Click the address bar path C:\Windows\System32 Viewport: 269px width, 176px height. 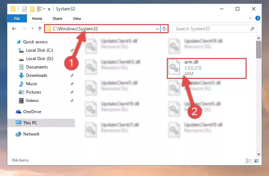pyautogui.click(x=75, y=29)
